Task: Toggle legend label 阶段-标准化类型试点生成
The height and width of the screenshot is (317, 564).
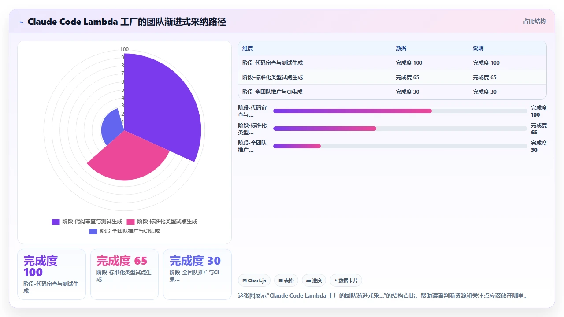Action: pos(167,221)
